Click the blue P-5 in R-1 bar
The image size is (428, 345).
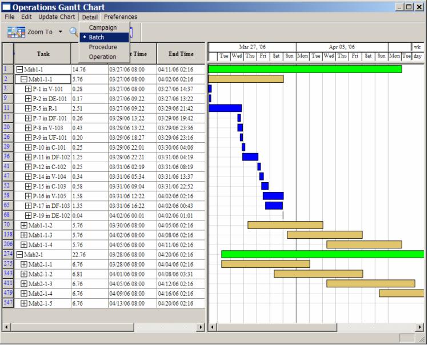pos(225,108)
